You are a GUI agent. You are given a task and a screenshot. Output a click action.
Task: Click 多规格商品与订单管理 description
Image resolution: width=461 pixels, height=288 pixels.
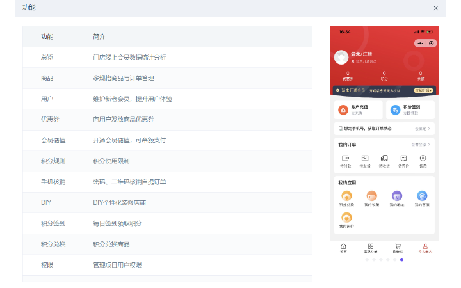click(x=124, y=78)
